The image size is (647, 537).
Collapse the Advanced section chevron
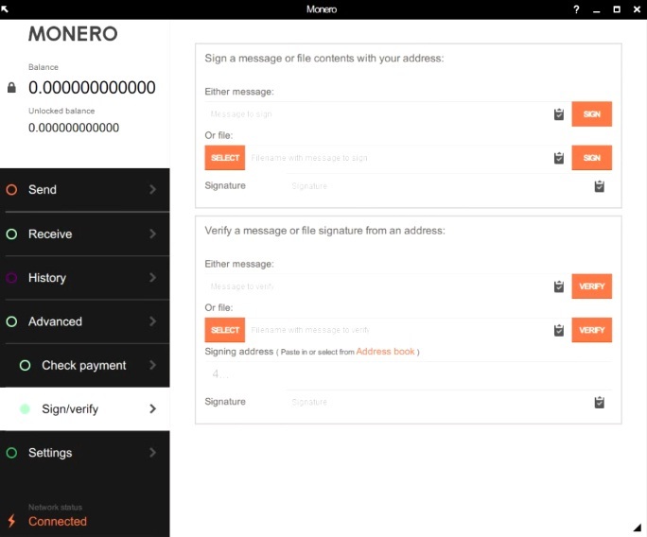click(152, 321)
